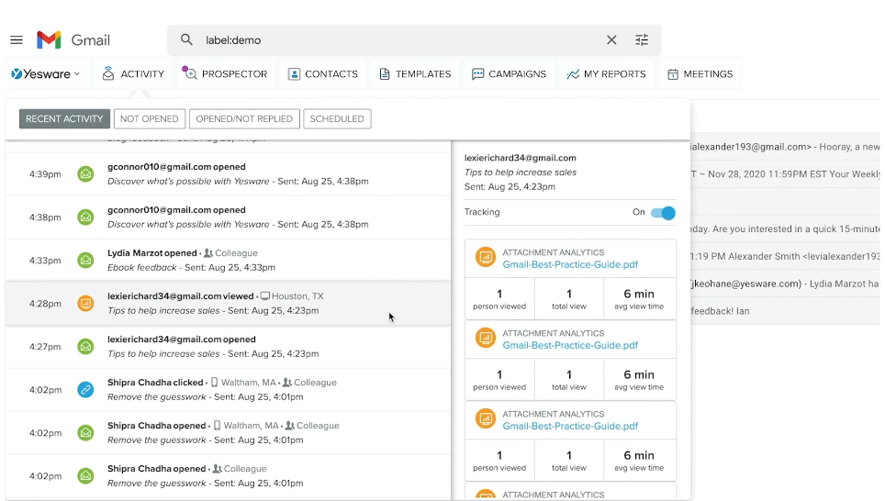Viewport: 885px width, 501px height.
Task: Turn off the Tracking toggle
Action: click(x=663, y=213)
